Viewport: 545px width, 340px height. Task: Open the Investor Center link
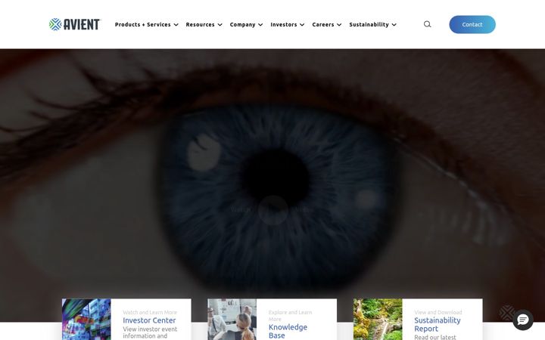[149, 320]
